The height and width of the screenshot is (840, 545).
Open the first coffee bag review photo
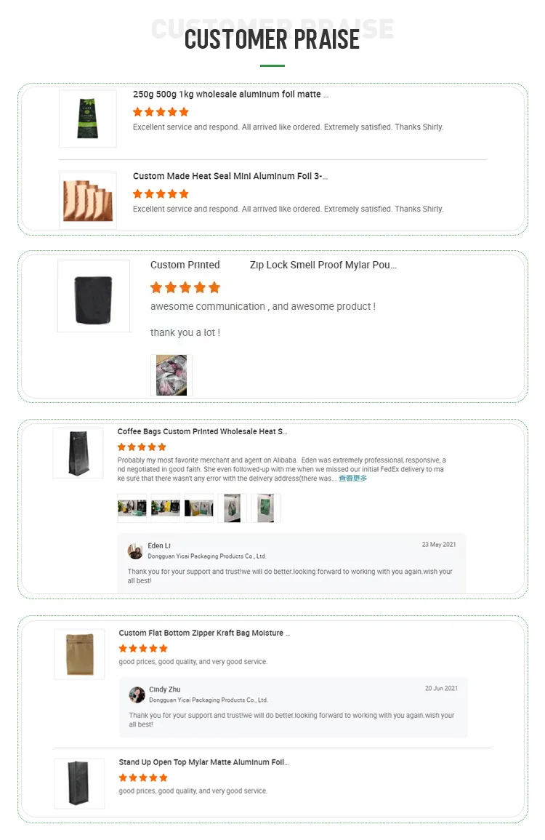coord(132,508)
